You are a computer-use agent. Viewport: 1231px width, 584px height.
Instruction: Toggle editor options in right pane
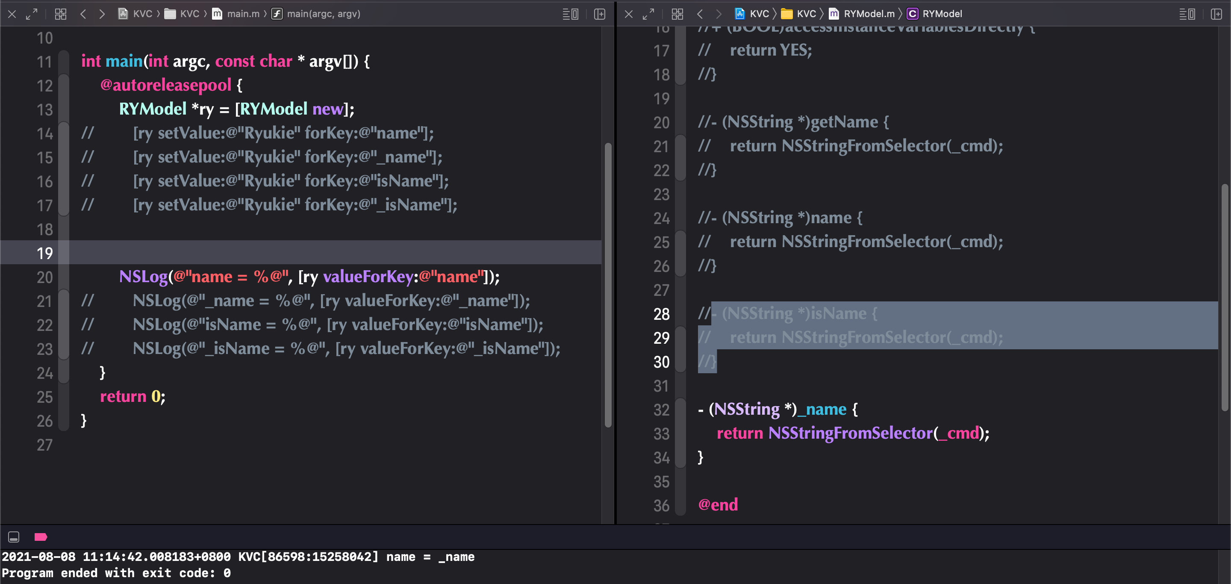1187,14
